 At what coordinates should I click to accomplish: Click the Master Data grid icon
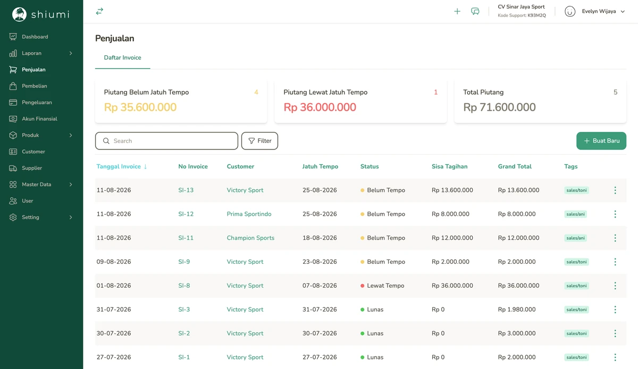pyautogui.click(x=13, y=184)
